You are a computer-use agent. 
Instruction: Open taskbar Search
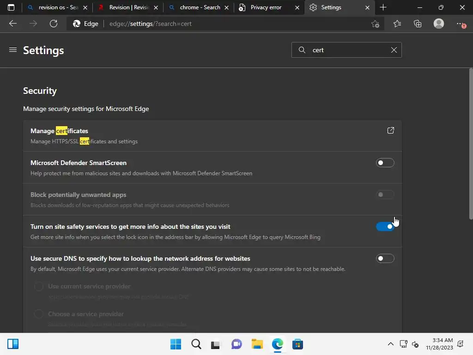tap(196, 344)
